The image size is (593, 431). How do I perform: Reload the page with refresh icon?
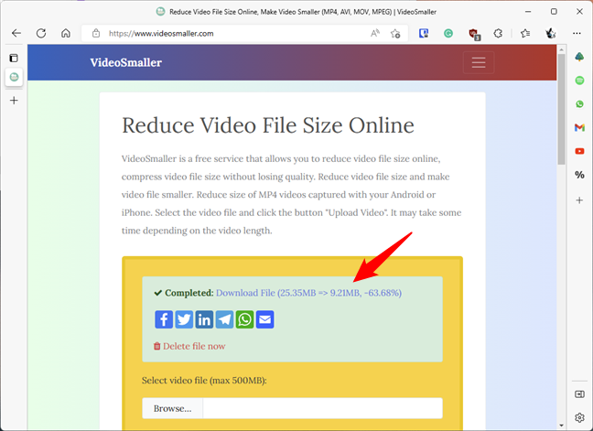(x=41, y=33)
